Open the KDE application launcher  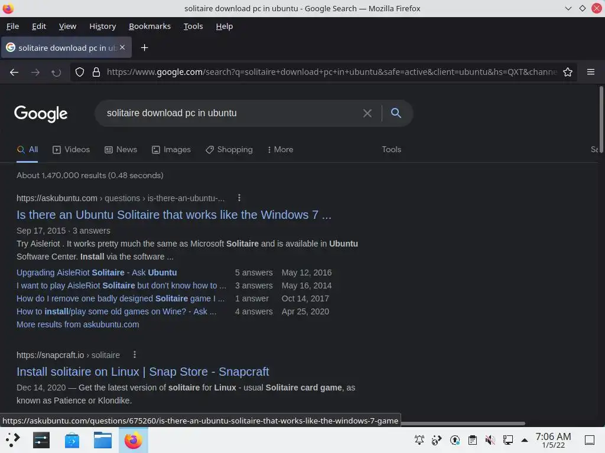pos(12,440)
